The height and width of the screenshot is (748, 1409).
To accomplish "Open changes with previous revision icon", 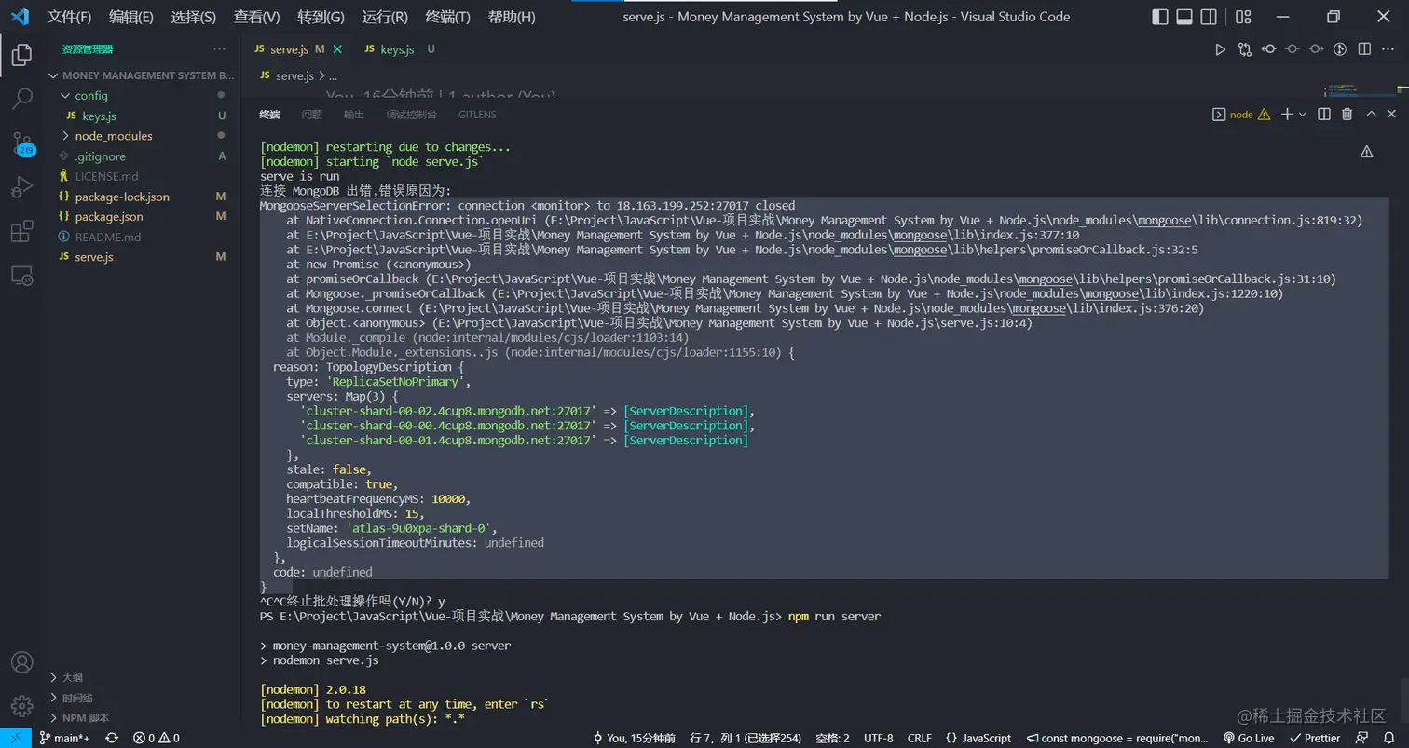I will point(1268,49).
